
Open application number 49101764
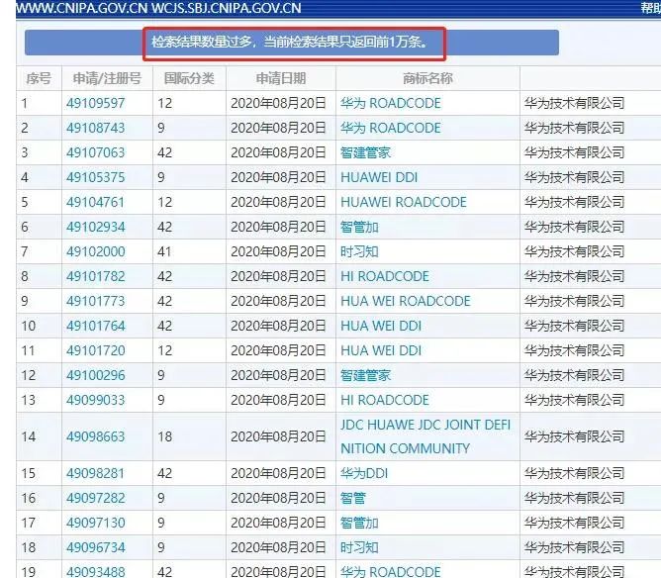point(96,326)
